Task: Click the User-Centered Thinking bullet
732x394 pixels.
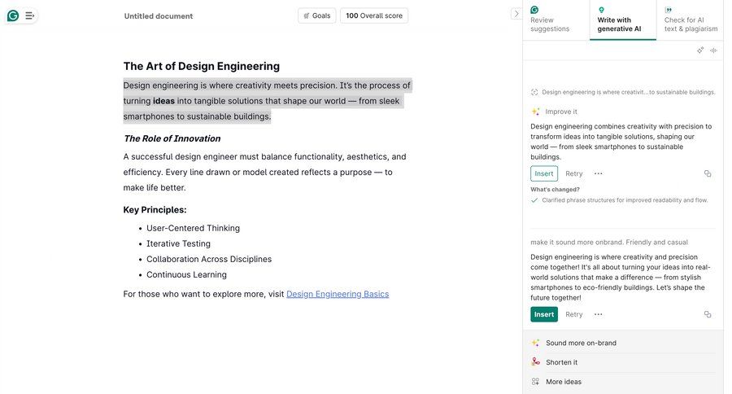Action: (x=194, y=228)
